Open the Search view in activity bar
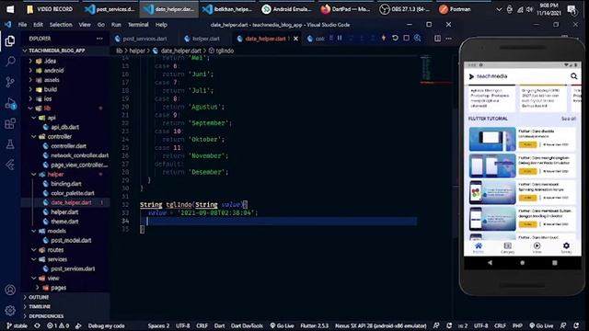 [10, 61]
